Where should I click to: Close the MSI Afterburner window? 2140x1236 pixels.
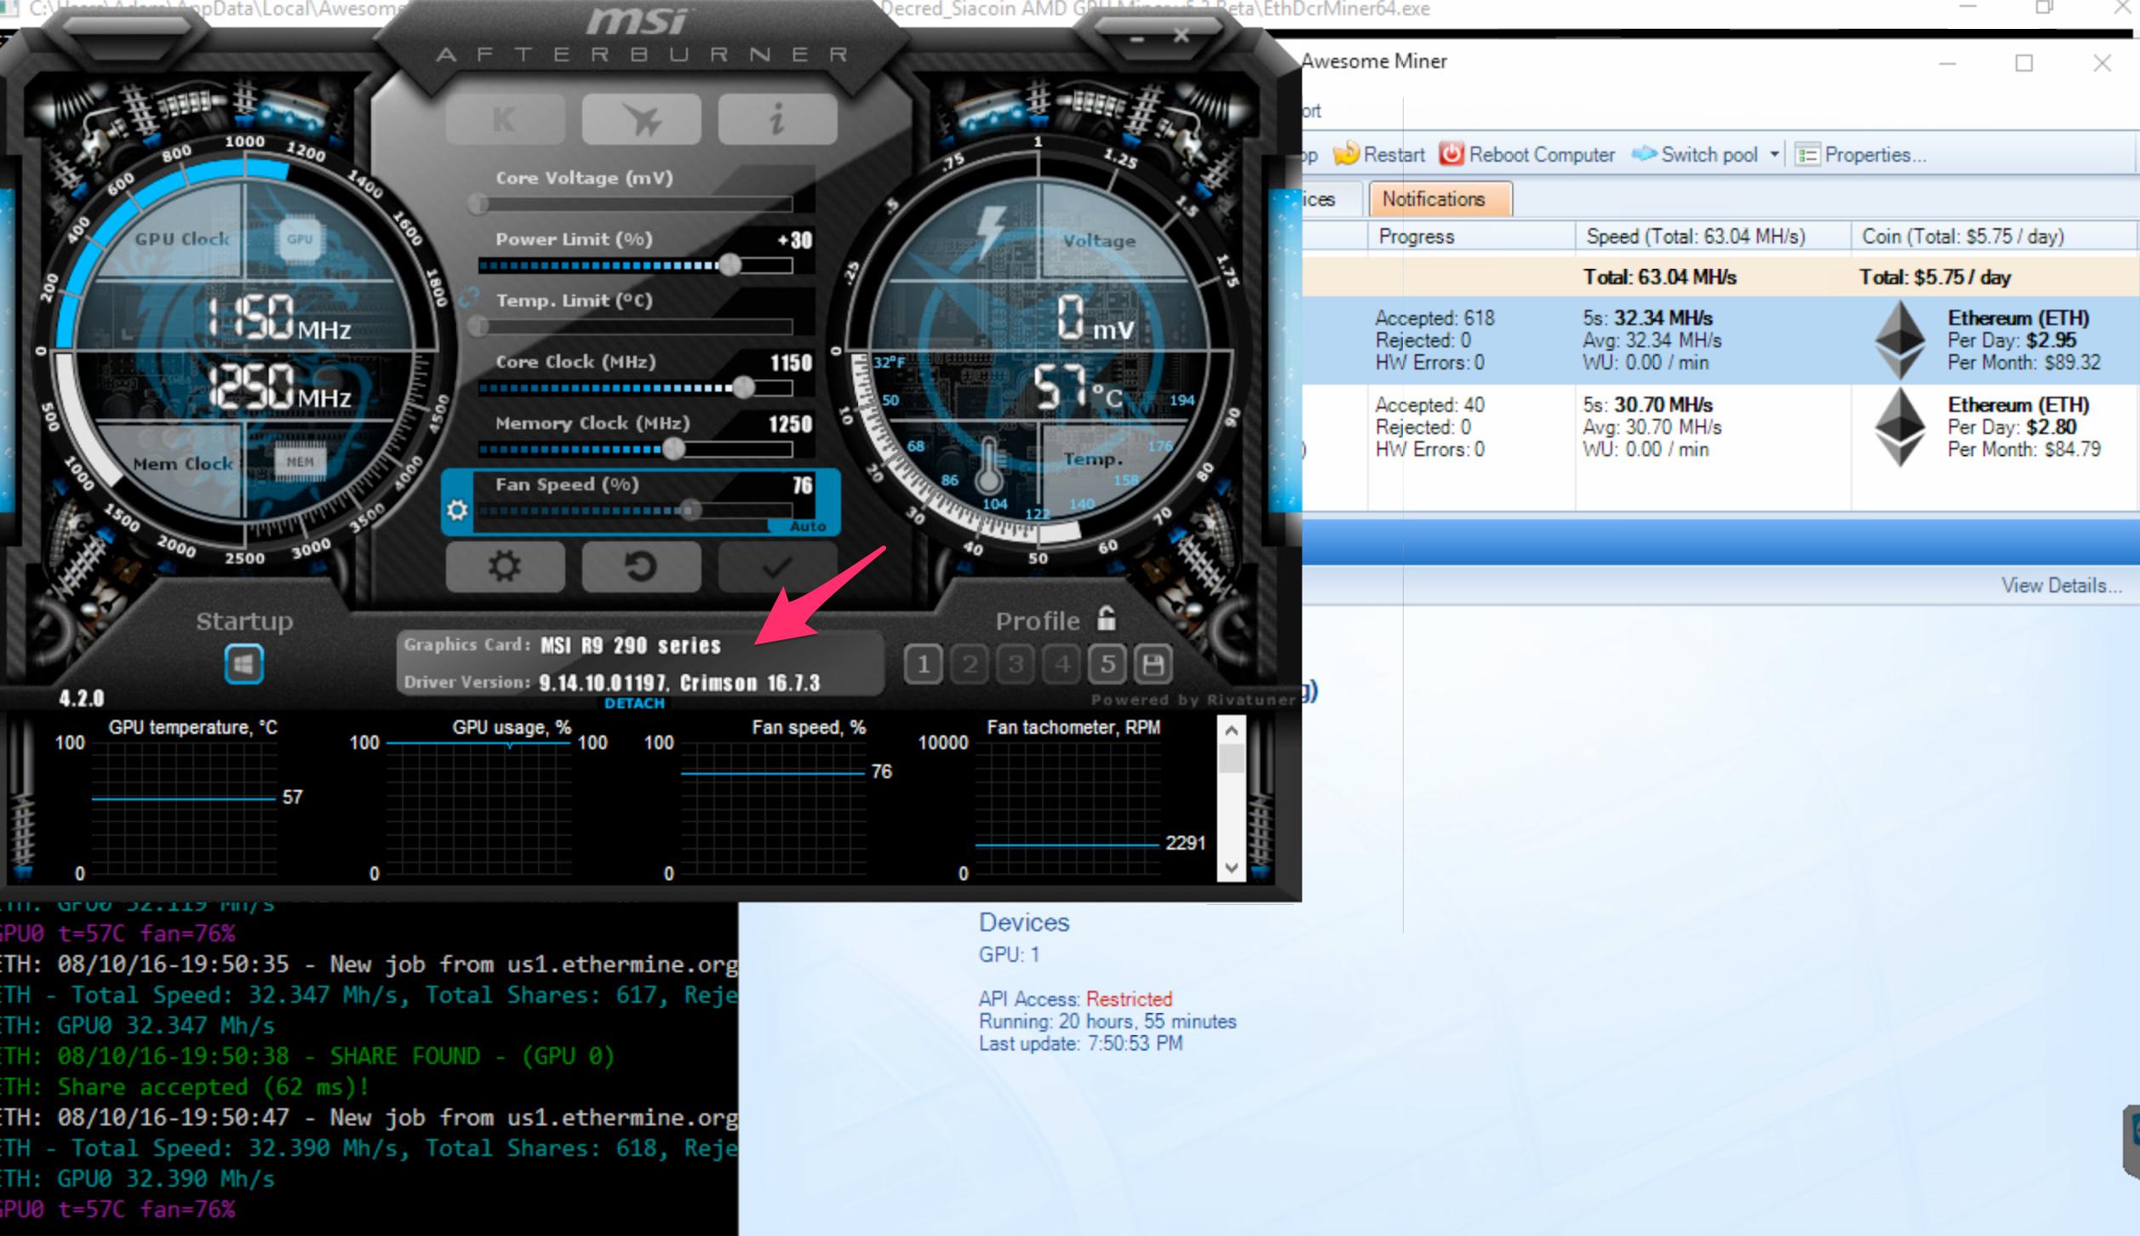(1181, 36)
